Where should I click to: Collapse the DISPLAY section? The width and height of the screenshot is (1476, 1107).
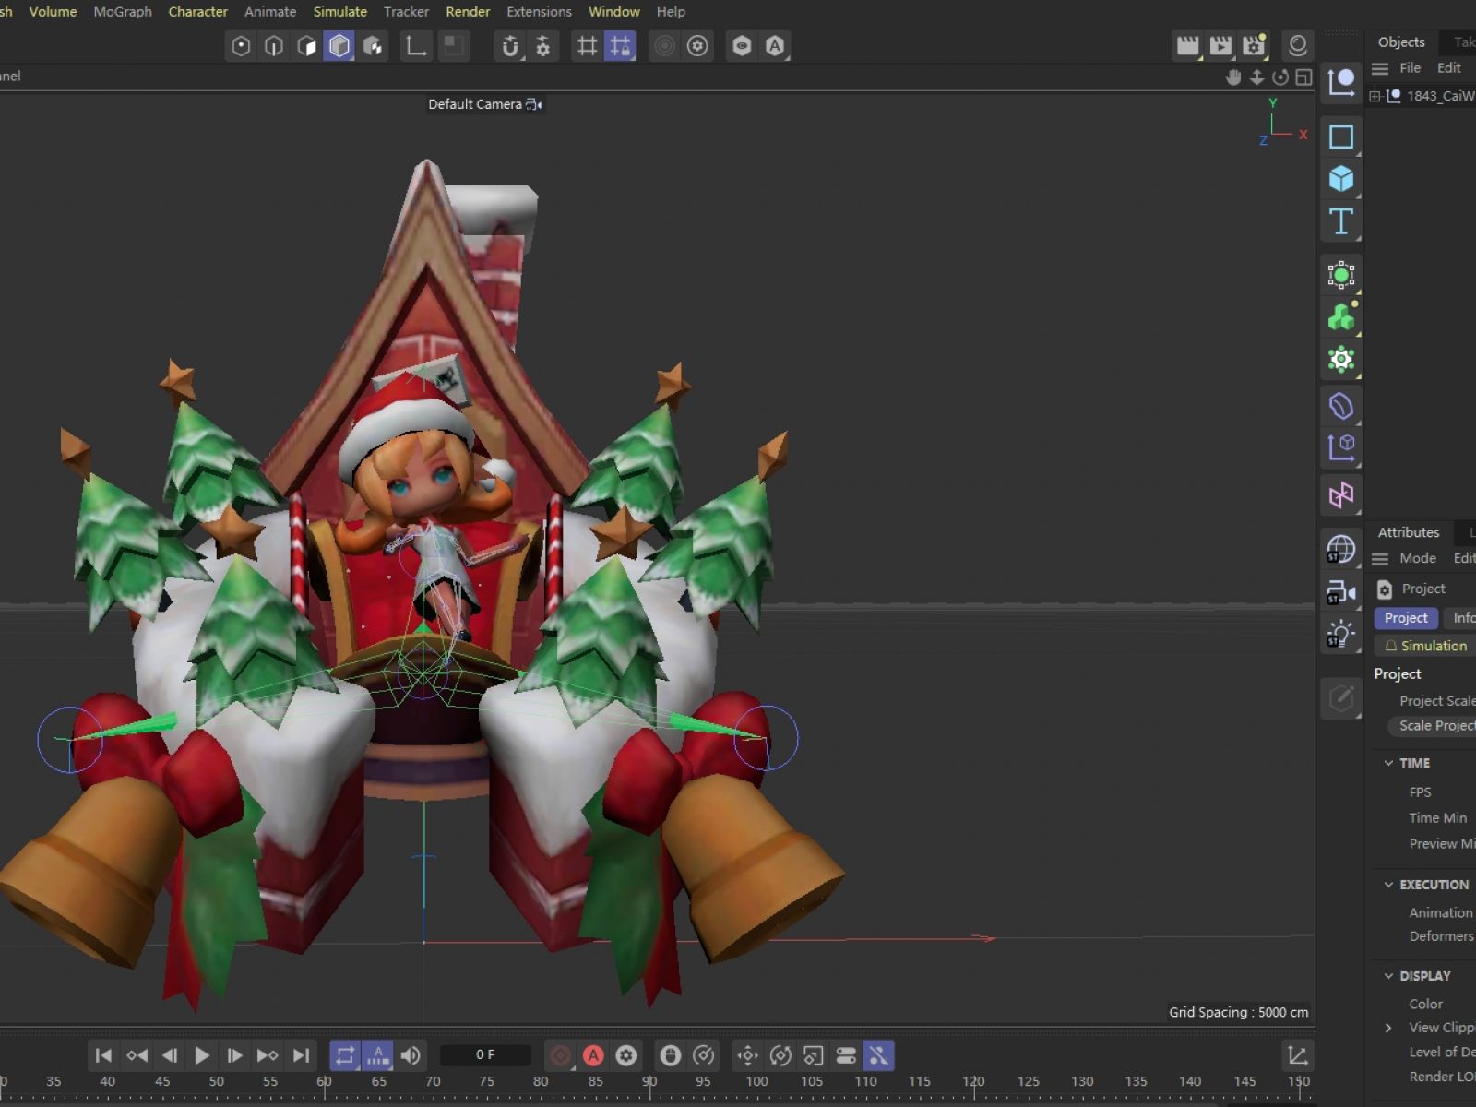pos(1388,976)
